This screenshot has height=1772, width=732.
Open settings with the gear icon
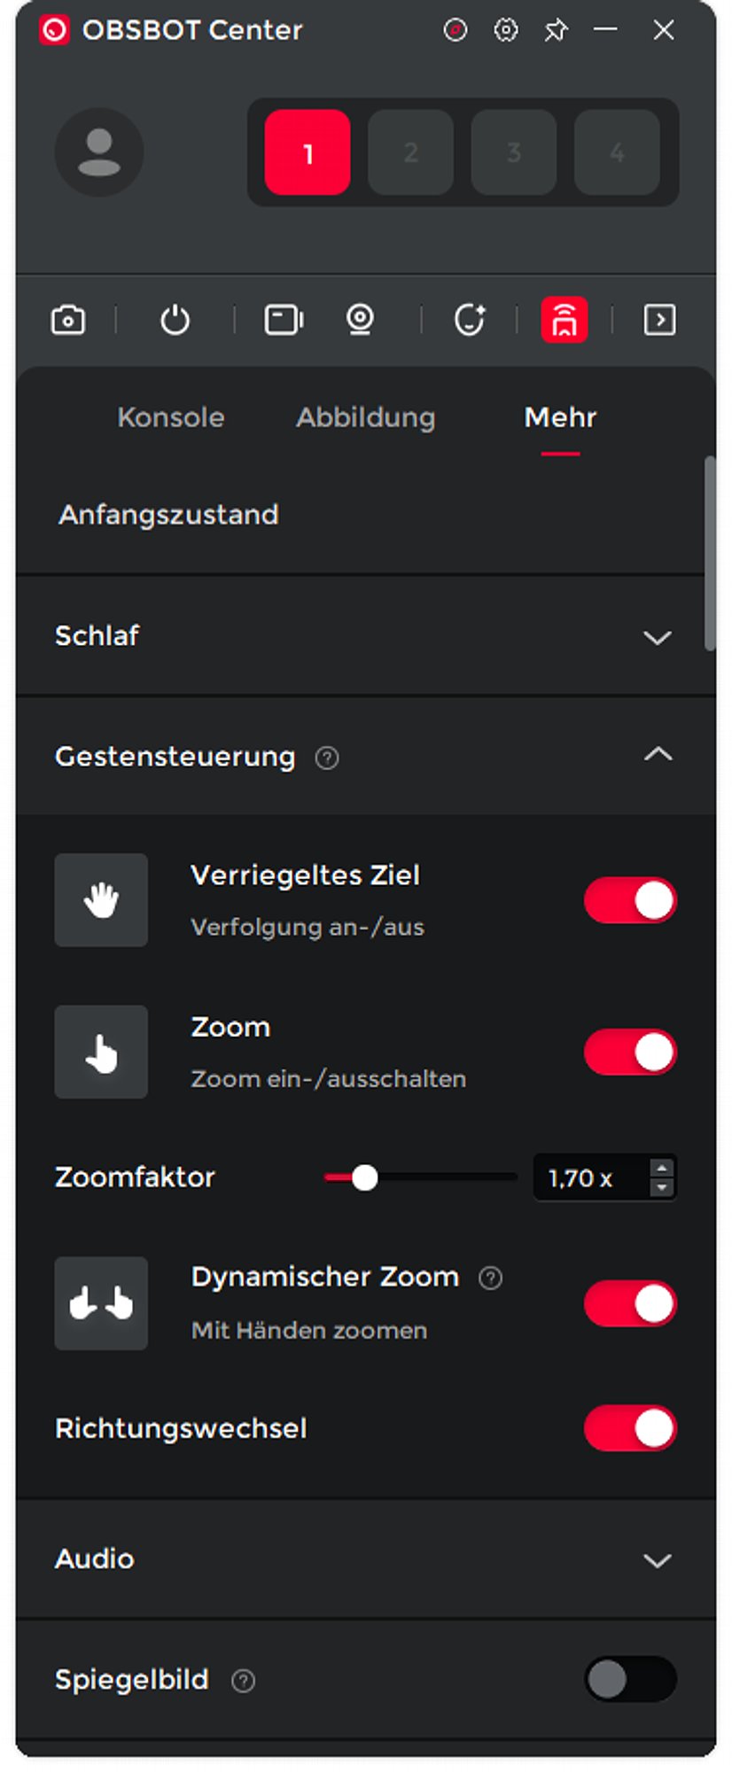[506, 30]
